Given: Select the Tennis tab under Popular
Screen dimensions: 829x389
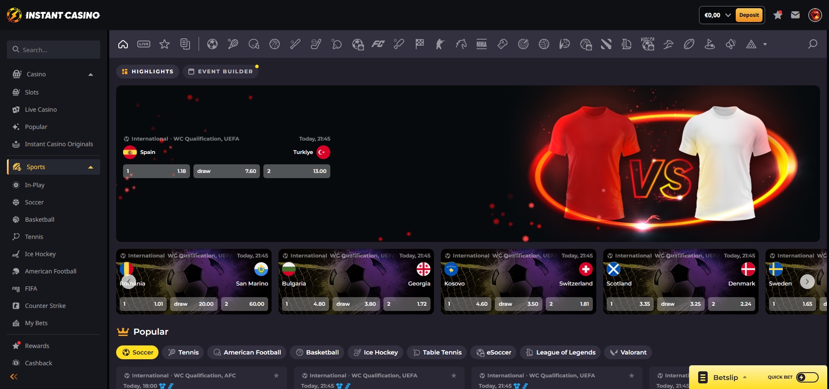Looking at the screenshot, I should pos(184,352).
